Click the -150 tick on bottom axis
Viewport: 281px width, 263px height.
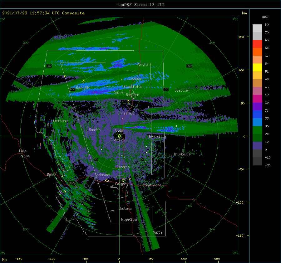tap(18, 259)
